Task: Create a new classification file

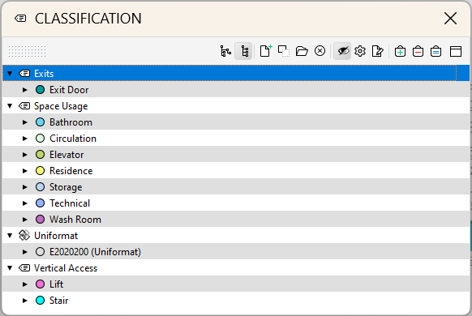Action: [x=266, y=51]
